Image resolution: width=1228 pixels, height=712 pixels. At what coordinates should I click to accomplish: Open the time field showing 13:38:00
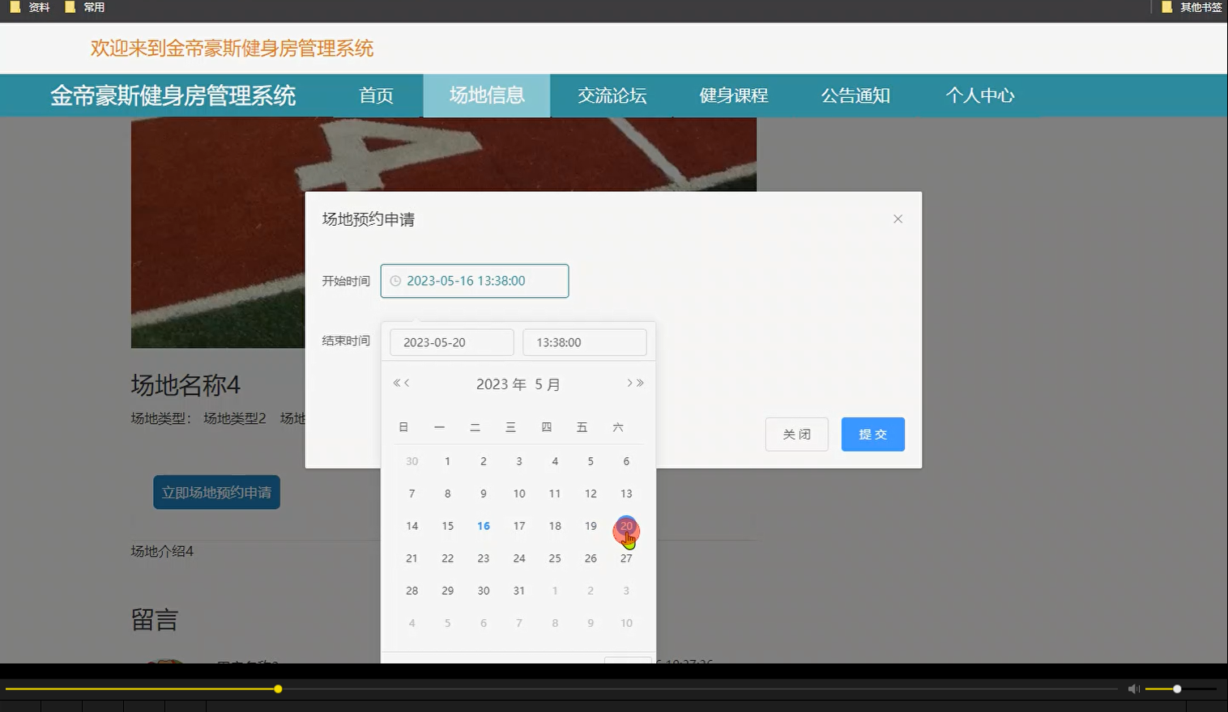point(584,341)
